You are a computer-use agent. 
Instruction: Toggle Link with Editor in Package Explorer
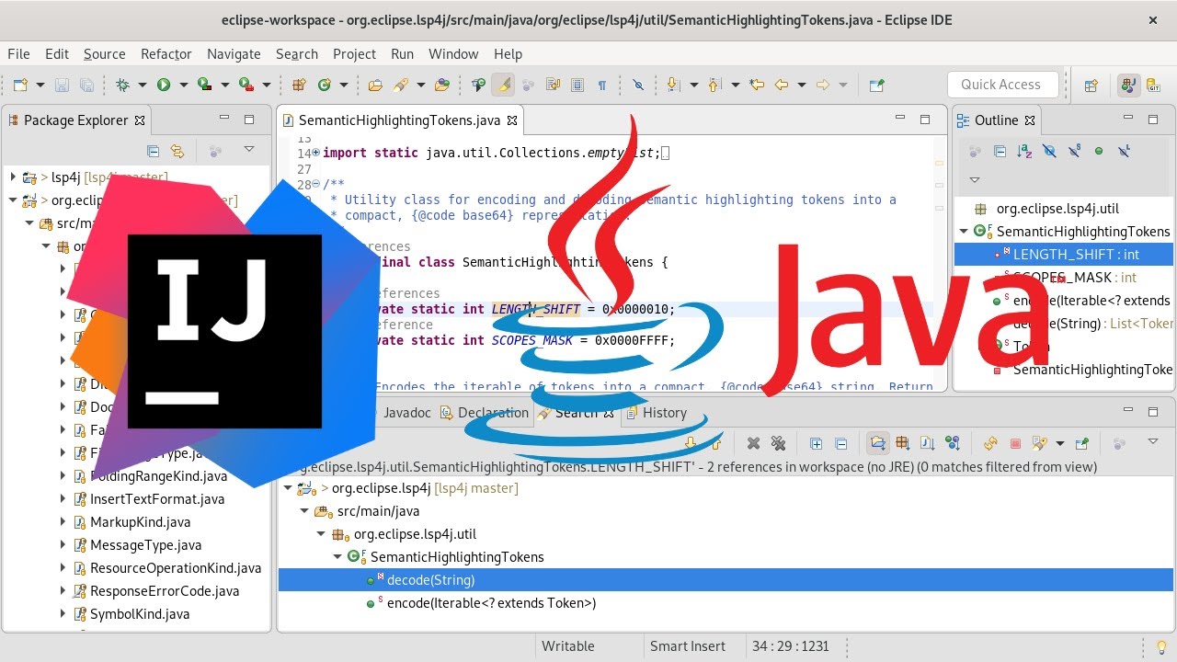[177, 151]
